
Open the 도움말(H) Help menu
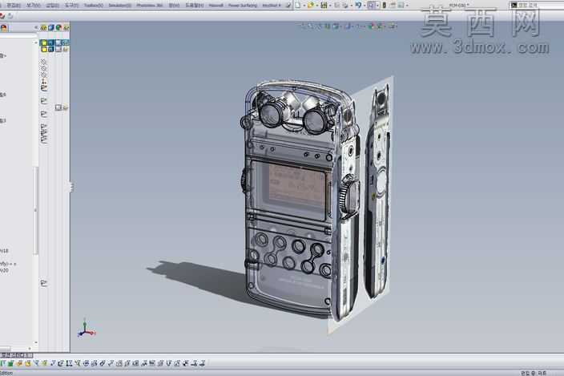[194, 6]
